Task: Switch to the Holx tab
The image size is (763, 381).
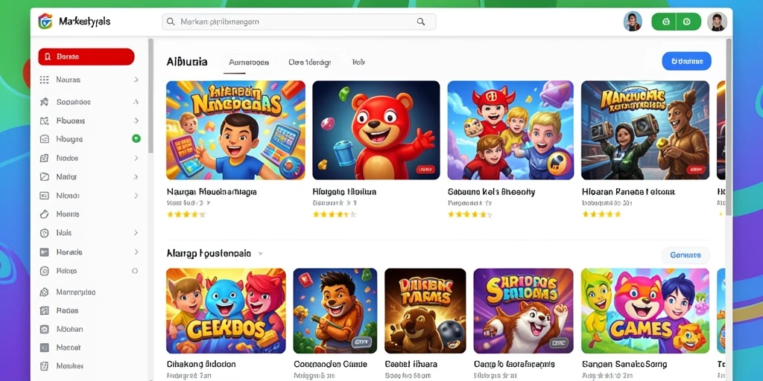Action: (x=358, y=63)
